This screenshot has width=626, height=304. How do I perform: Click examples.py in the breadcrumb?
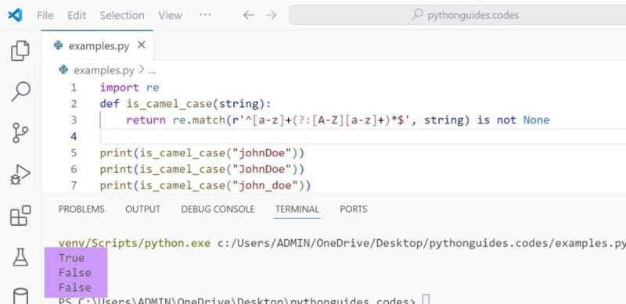click(104, 70)
